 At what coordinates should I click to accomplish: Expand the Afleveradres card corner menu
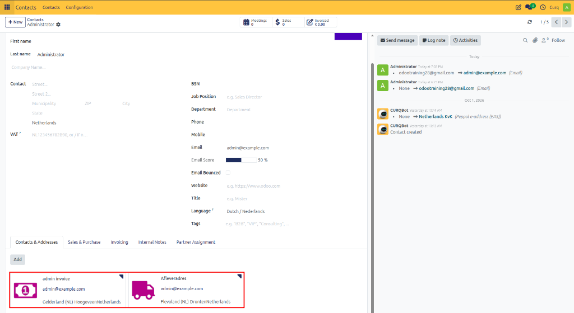click(x=239, y=276)
